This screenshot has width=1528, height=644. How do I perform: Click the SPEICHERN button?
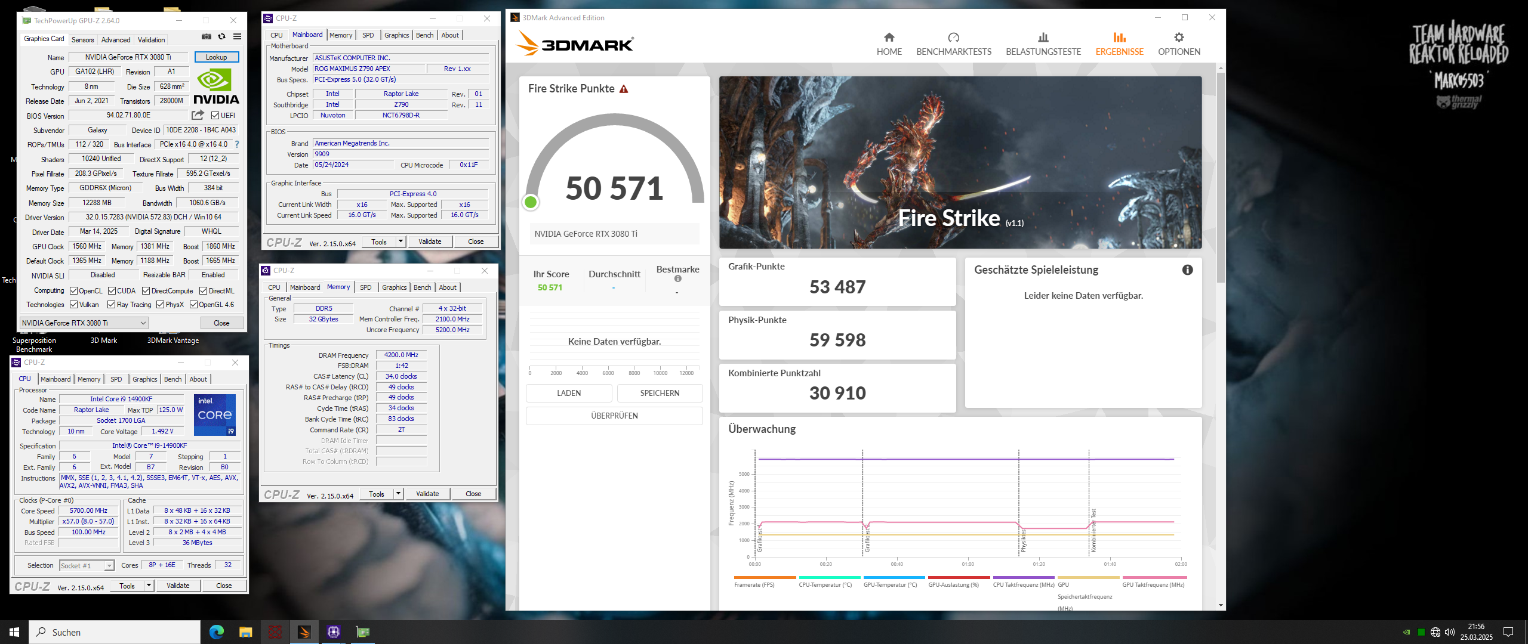pyautogui.click(x=660, y=393)
